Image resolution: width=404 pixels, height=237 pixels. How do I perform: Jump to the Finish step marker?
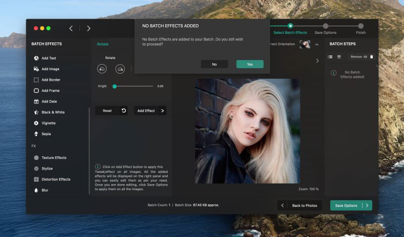(x=361, y=26)
